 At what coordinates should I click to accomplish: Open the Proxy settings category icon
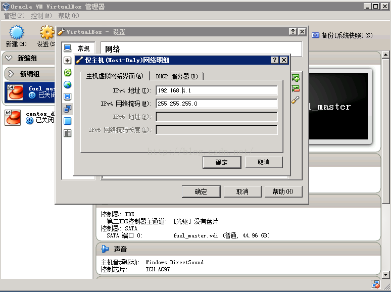tap(67, 133)
